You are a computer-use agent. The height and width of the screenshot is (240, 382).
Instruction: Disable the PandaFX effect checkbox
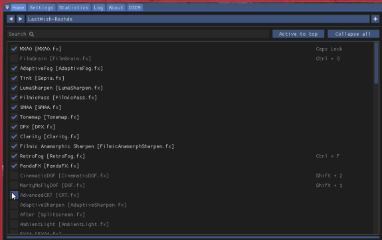tap(14, 166)
